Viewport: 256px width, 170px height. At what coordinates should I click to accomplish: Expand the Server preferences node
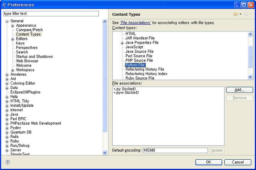[x=7, y=150]
